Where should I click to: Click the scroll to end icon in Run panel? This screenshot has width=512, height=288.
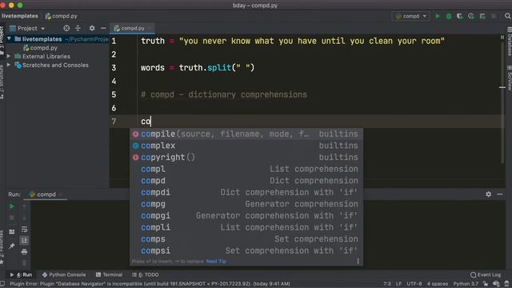tap(24, 241)
